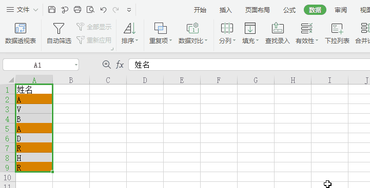Click the Print icon
The width and height of the screenshot is (370, 188).
tap(77, 10)
